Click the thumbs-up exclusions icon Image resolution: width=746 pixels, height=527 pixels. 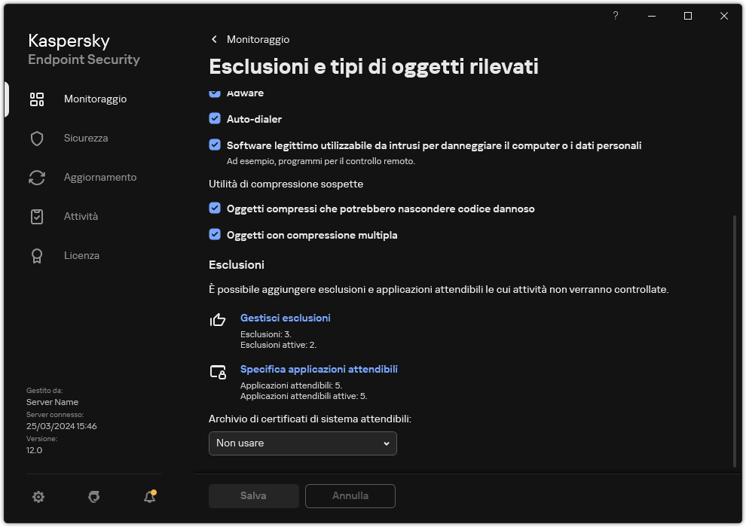click(x=217, y=321)
